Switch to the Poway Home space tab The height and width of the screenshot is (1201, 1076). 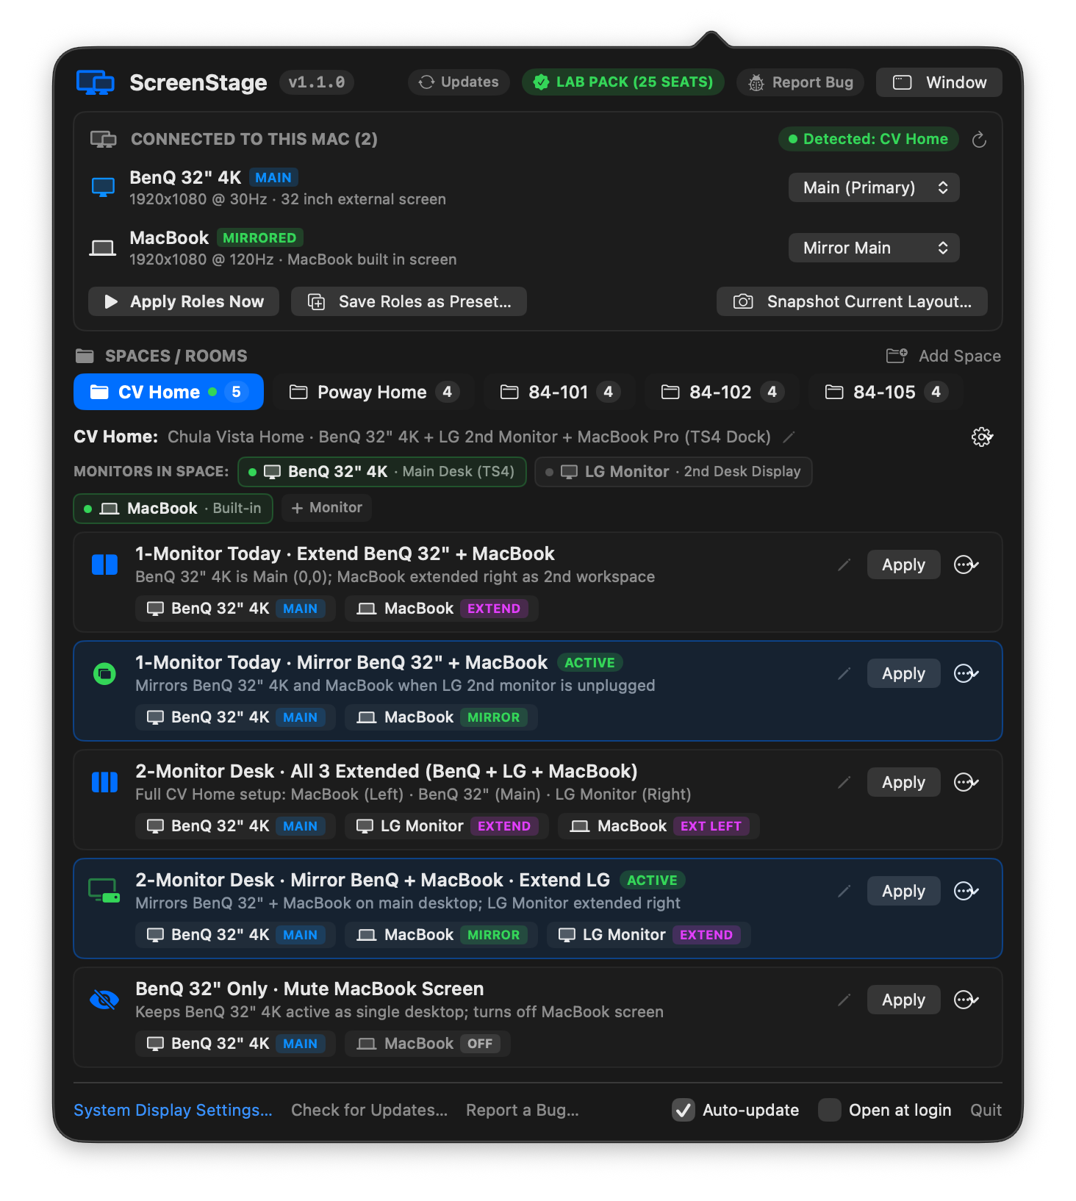373,392
